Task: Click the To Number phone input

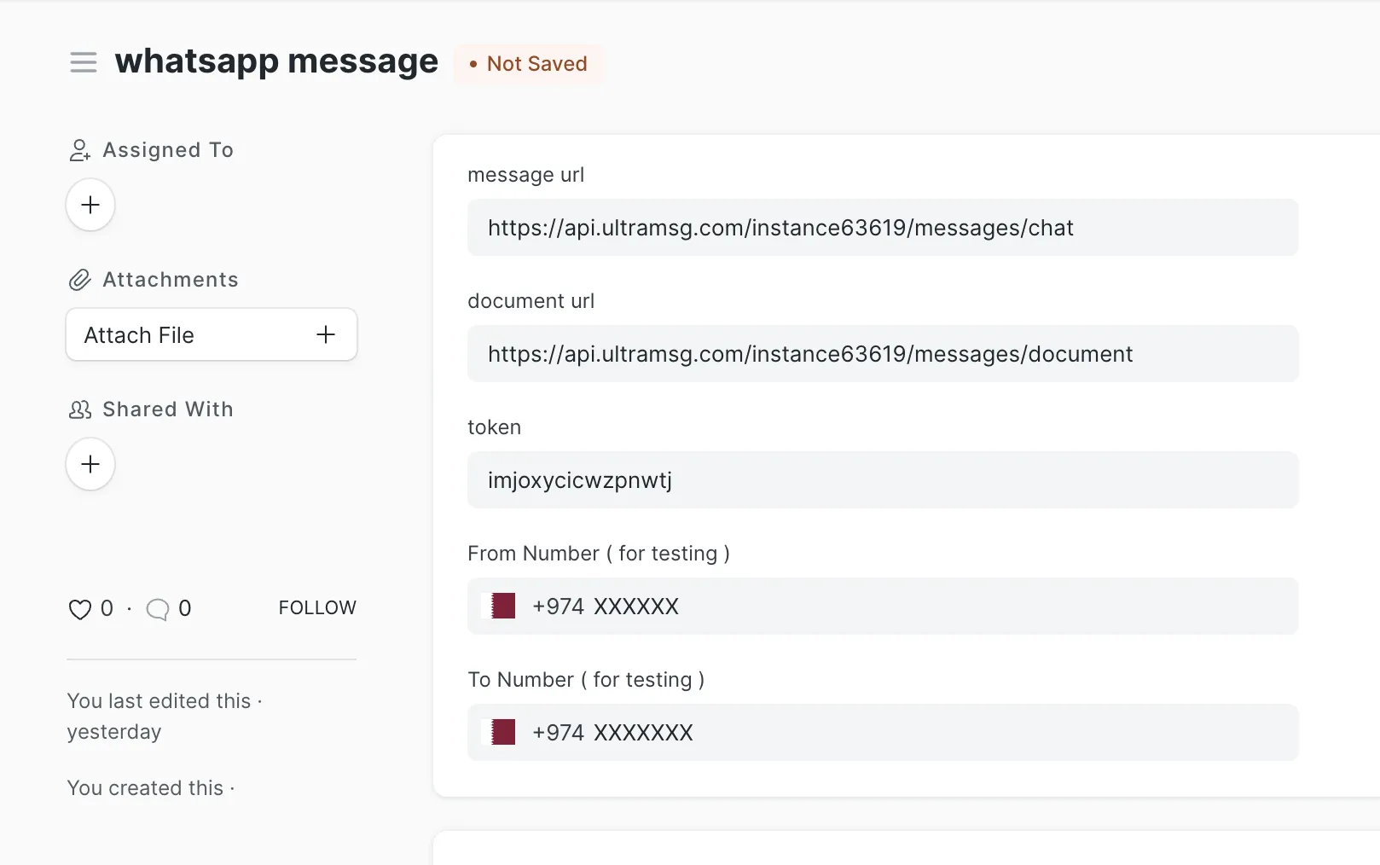Action: coord(883,733)
